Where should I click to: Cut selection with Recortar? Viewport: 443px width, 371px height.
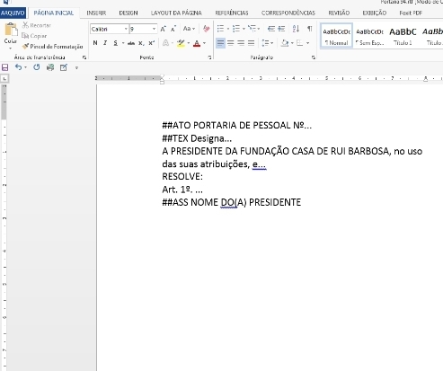[x=37, y=25]
